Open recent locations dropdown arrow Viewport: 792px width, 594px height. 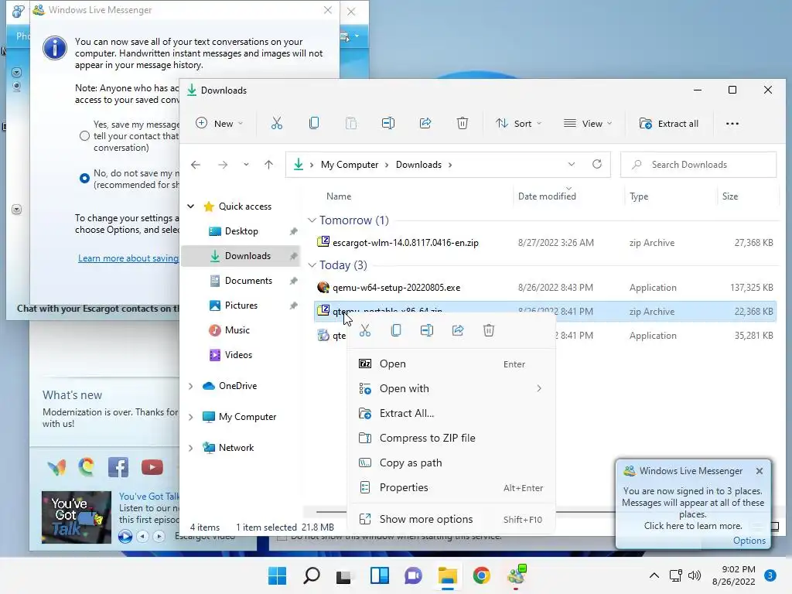246,165
